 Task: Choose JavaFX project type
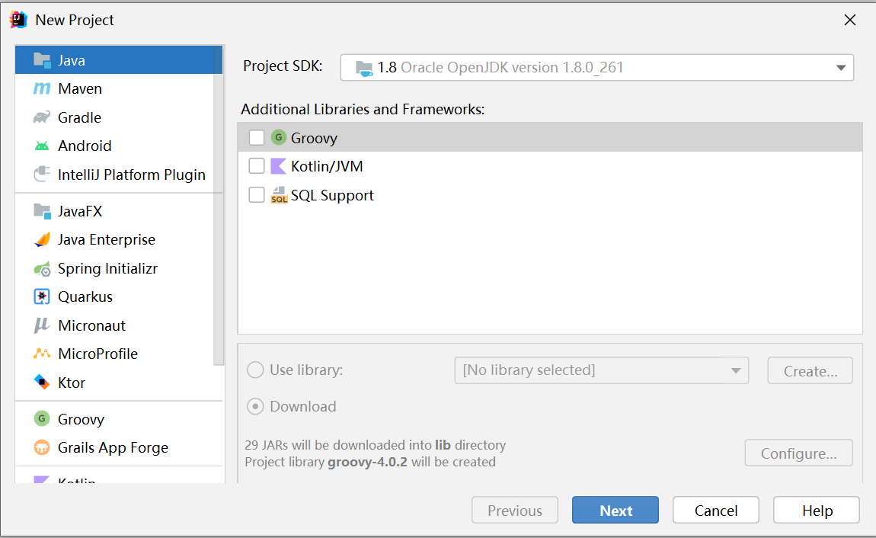pos(80,211)
